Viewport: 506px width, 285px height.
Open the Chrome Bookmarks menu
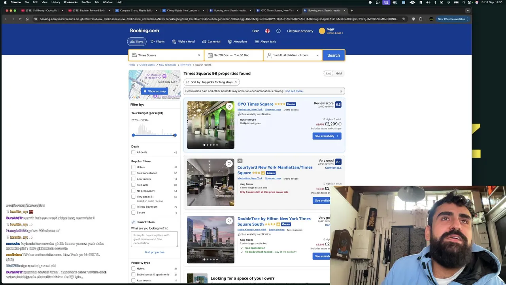point(71,2)
